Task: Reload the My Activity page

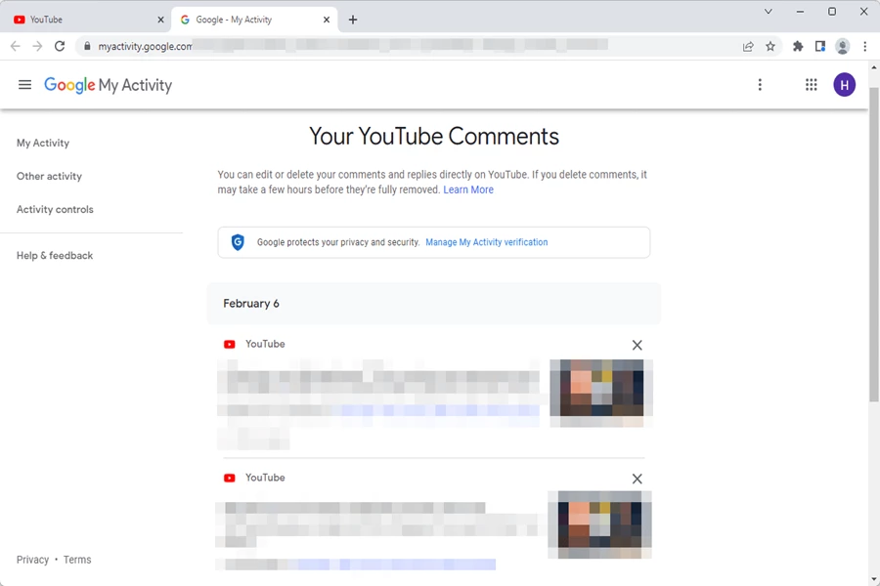Action: 60,47
